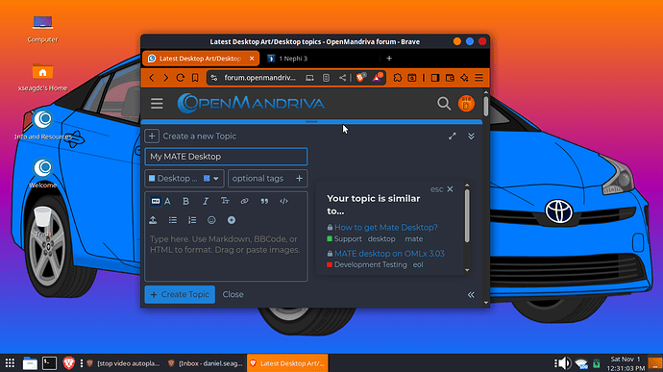Dismiss the similar topics popup
This screenshot has height=372, width=663.
click(450, 189)
